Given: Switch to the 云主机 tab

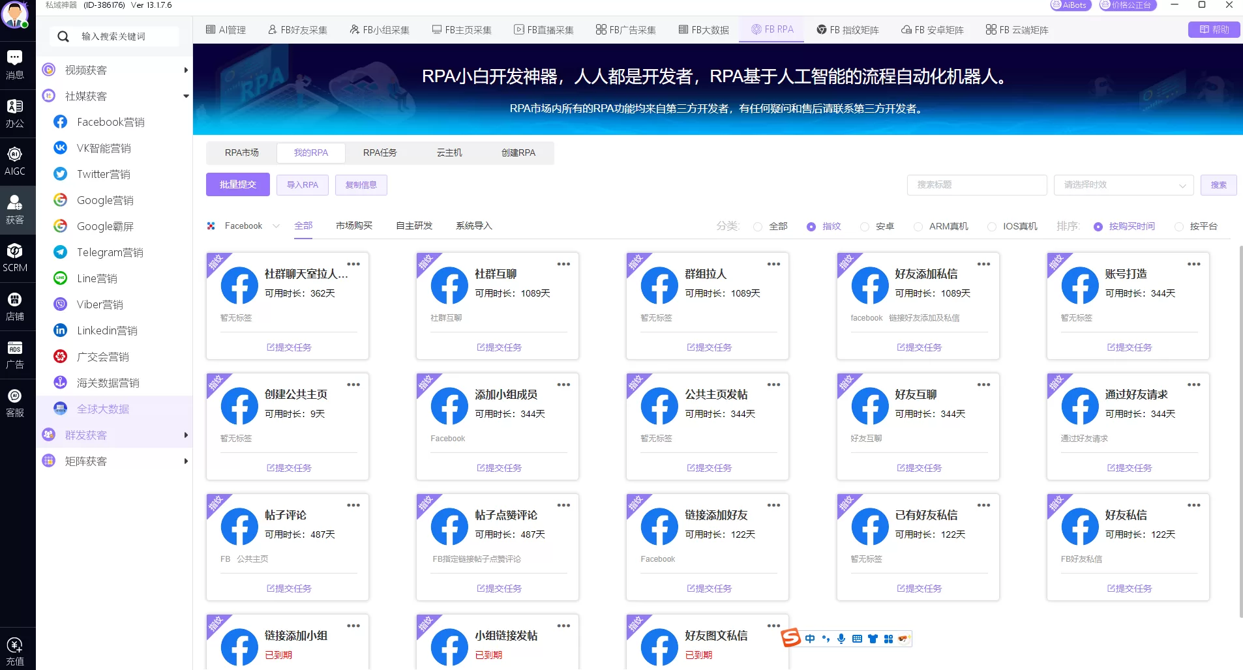Looking at the screenshot, I should (449, 153).
